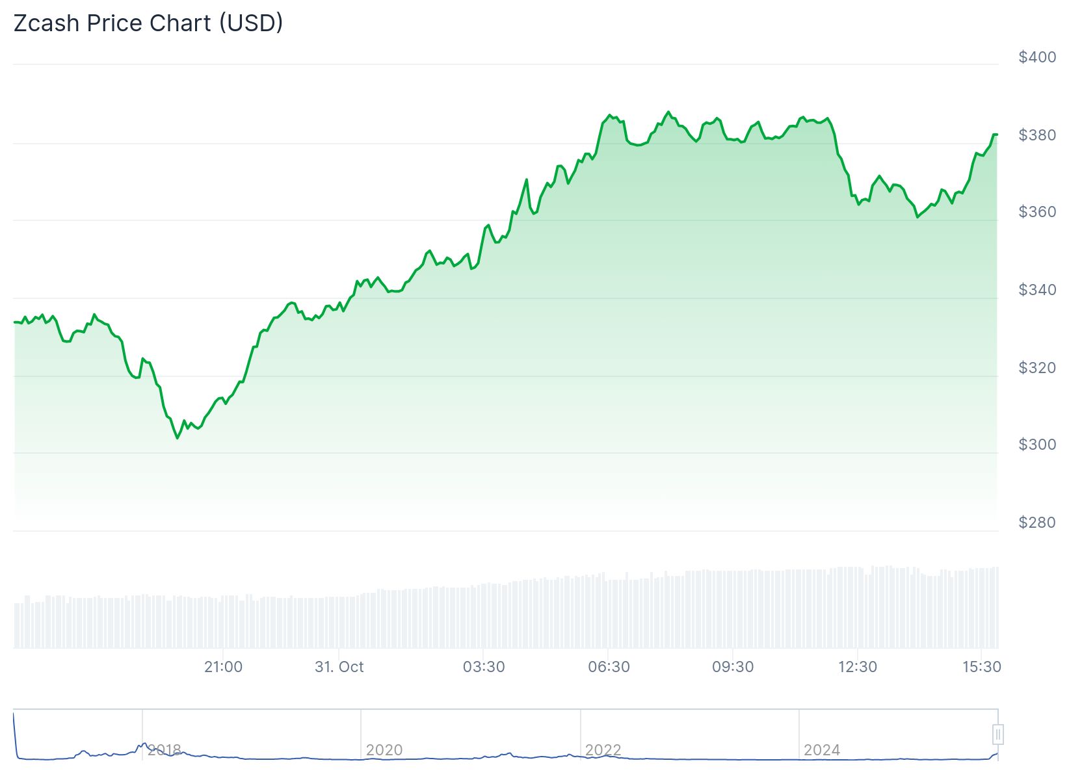
Task: Click the 21:00 time axis label
Action: point(223,667)
